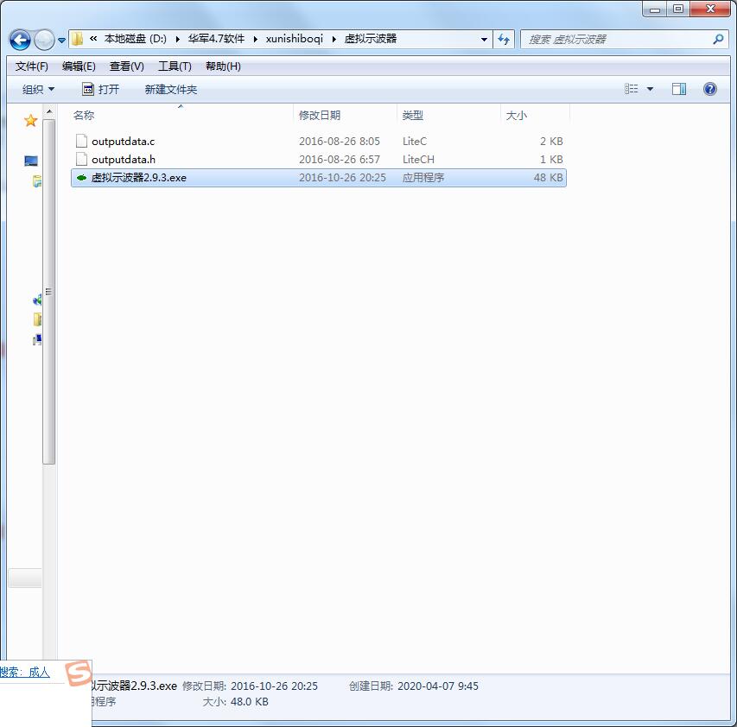Image resolution: width=737 pixels, height=727 pixels.
Task: Open the recent pages dropdown arrow
Action: tap(62, 41)
